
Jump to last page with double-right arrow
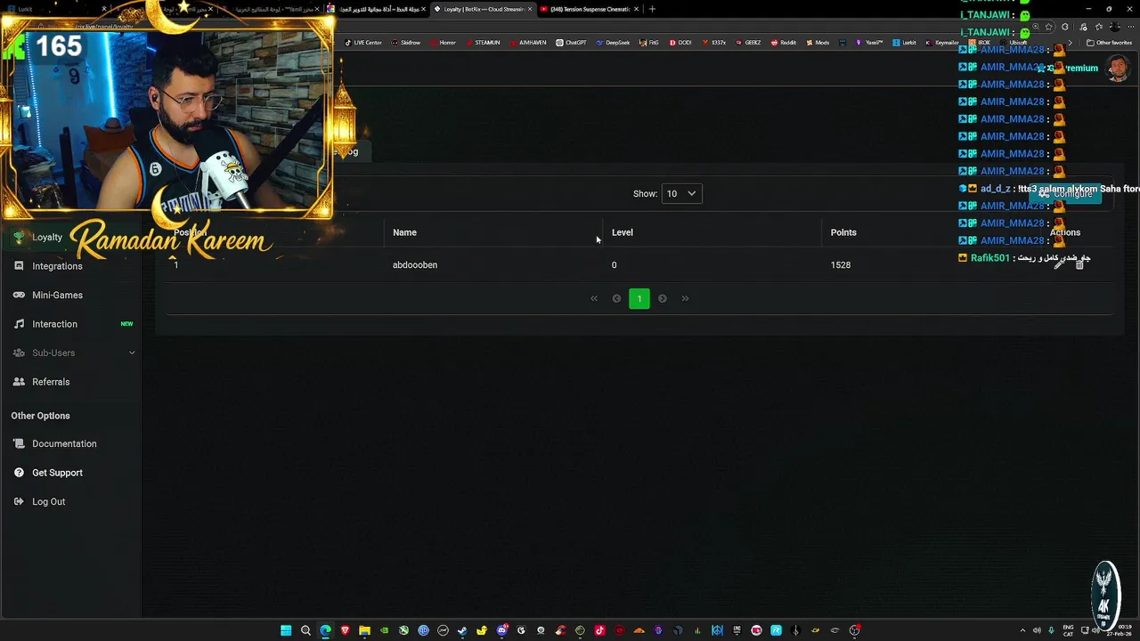pos(685,298)
